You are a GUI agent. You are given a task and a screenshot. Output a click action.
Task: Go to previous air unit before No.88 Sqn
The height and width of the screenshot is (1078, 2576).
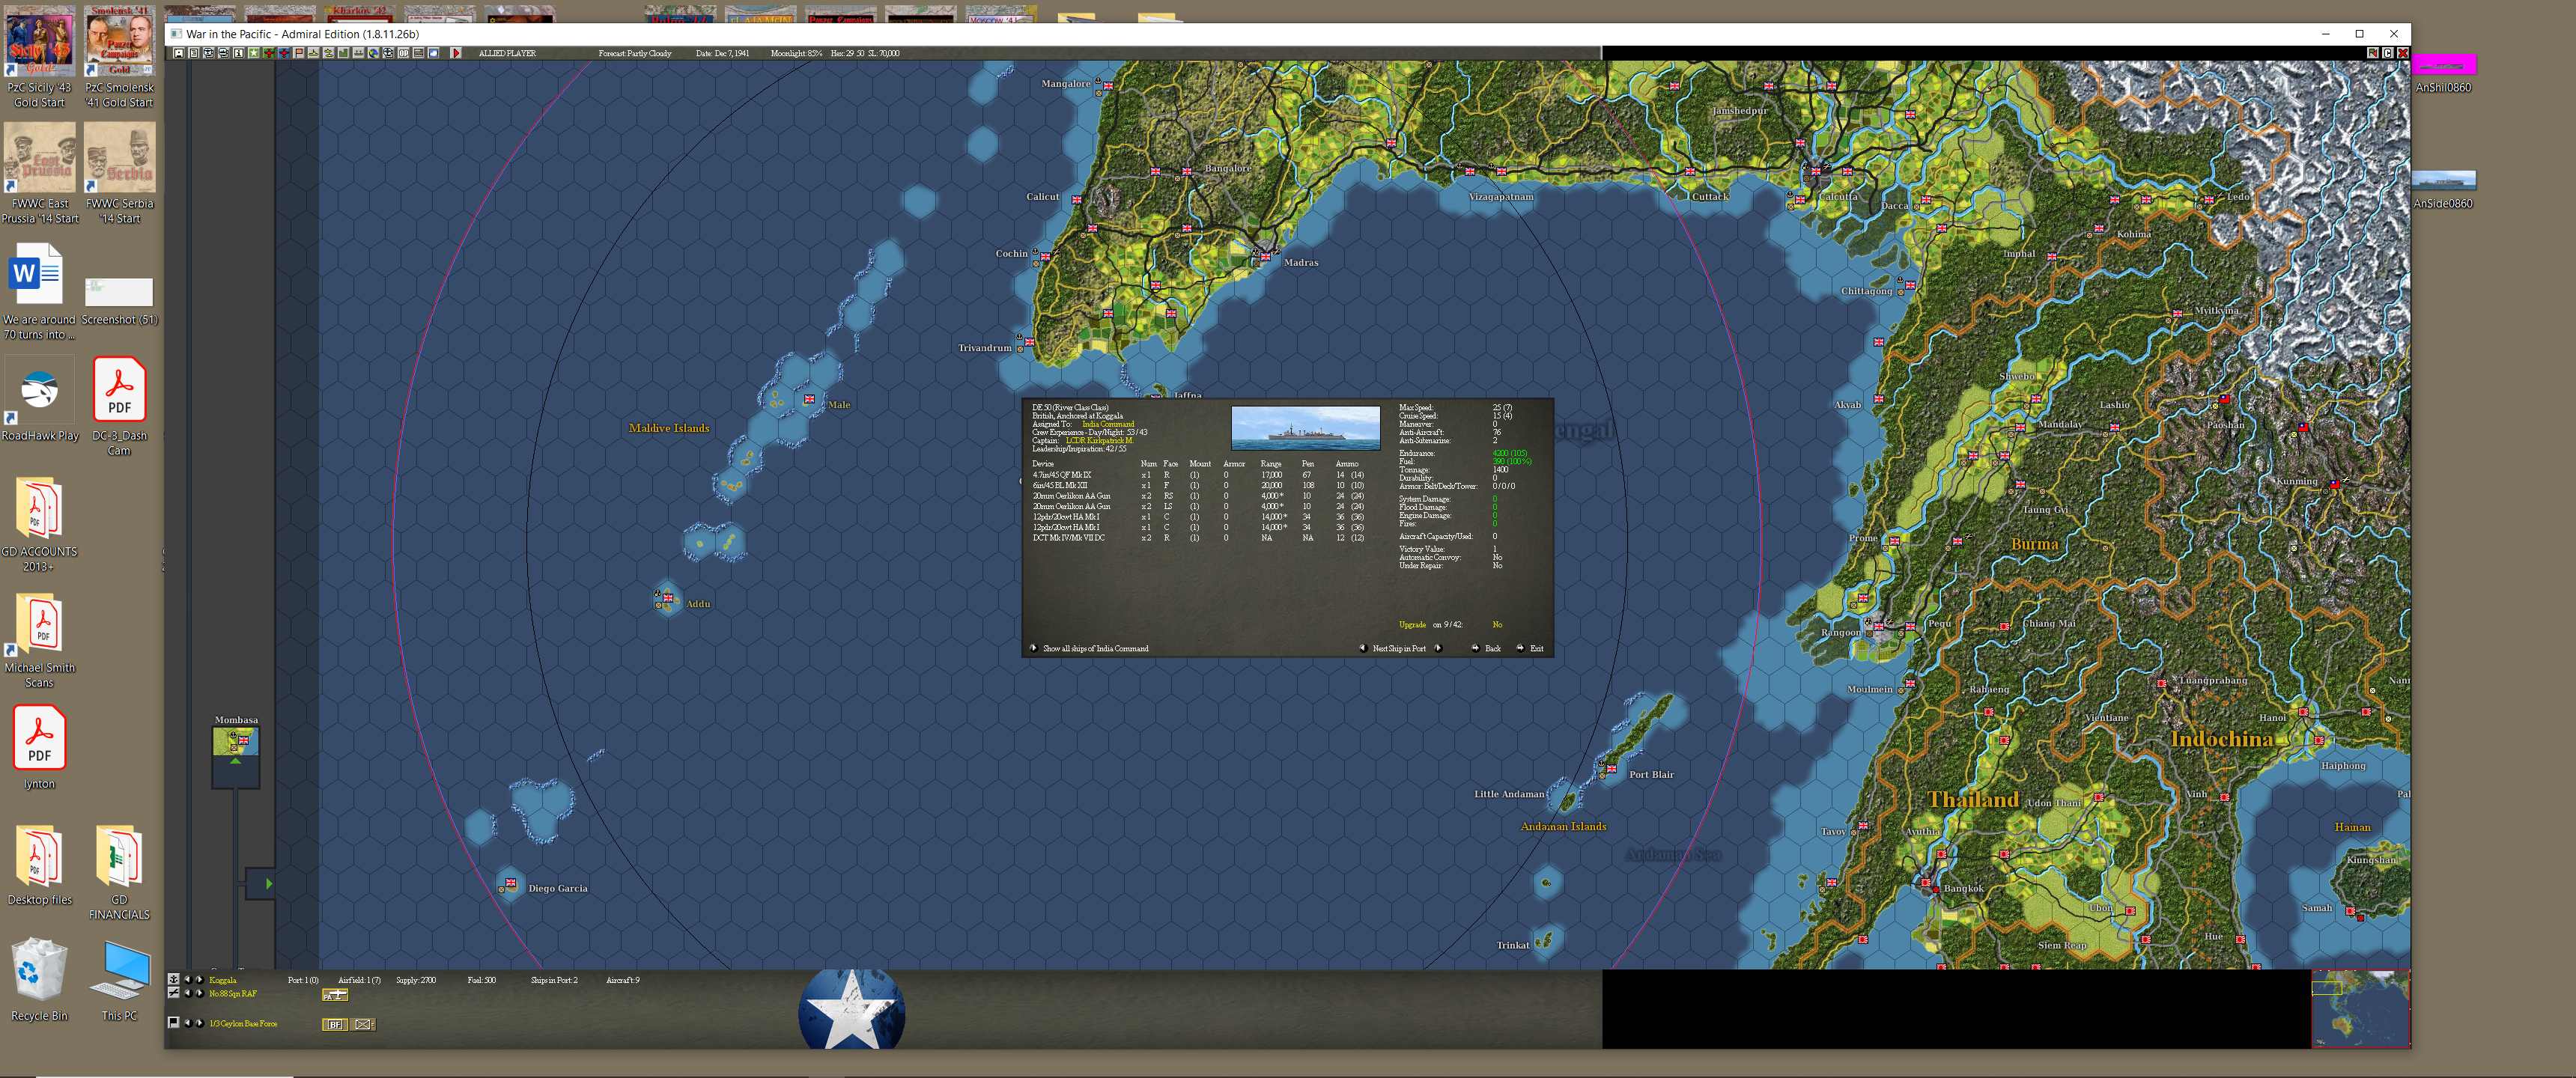click(188, 994)
